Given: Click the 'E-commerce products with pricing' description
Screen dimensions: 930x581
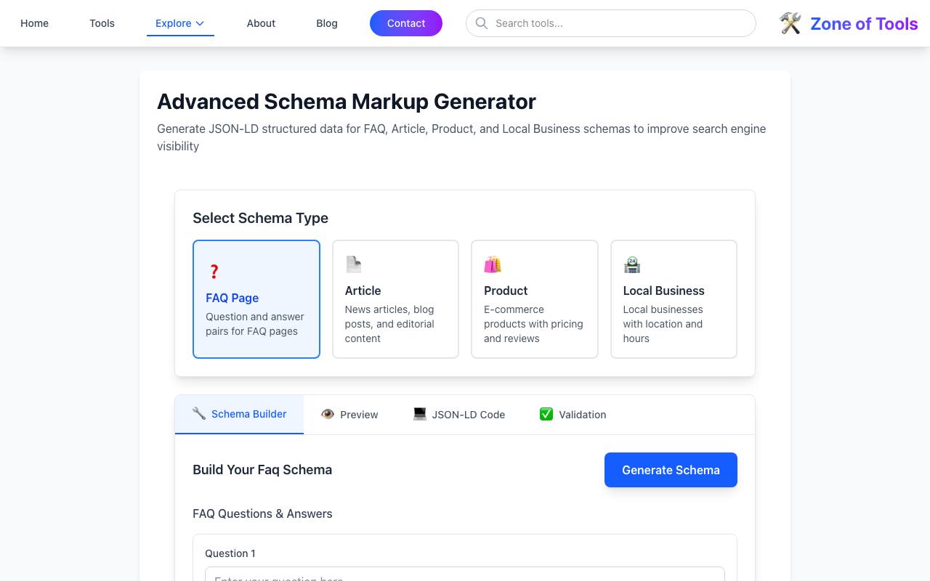Looking at the screenshot, I should tap(533, 324).
